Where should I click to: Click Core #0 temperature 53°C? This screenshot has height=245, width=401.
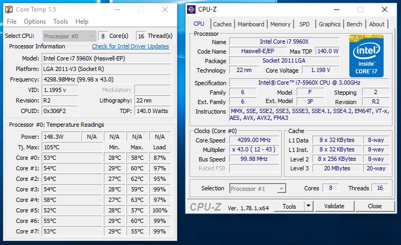pyautogui.click(x=72, y=158)
